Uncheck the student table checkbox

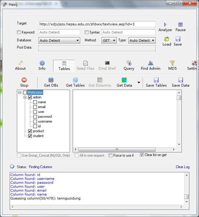pyautogui.click(x=30, y=136)
